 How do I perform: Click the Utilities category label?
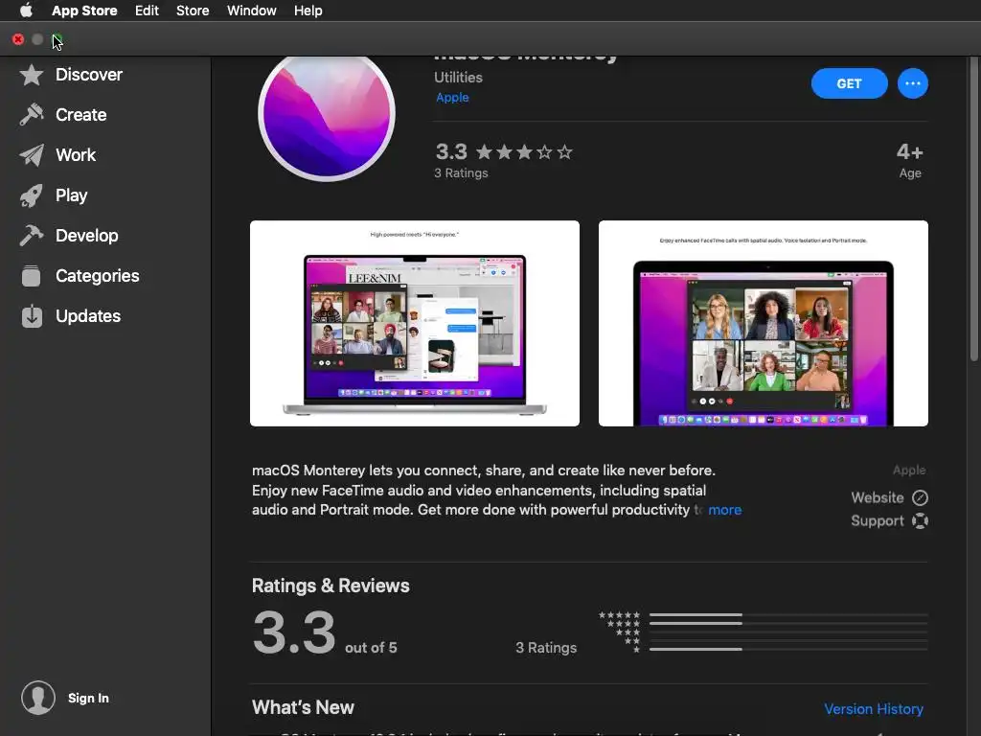[x=458, y=78]
